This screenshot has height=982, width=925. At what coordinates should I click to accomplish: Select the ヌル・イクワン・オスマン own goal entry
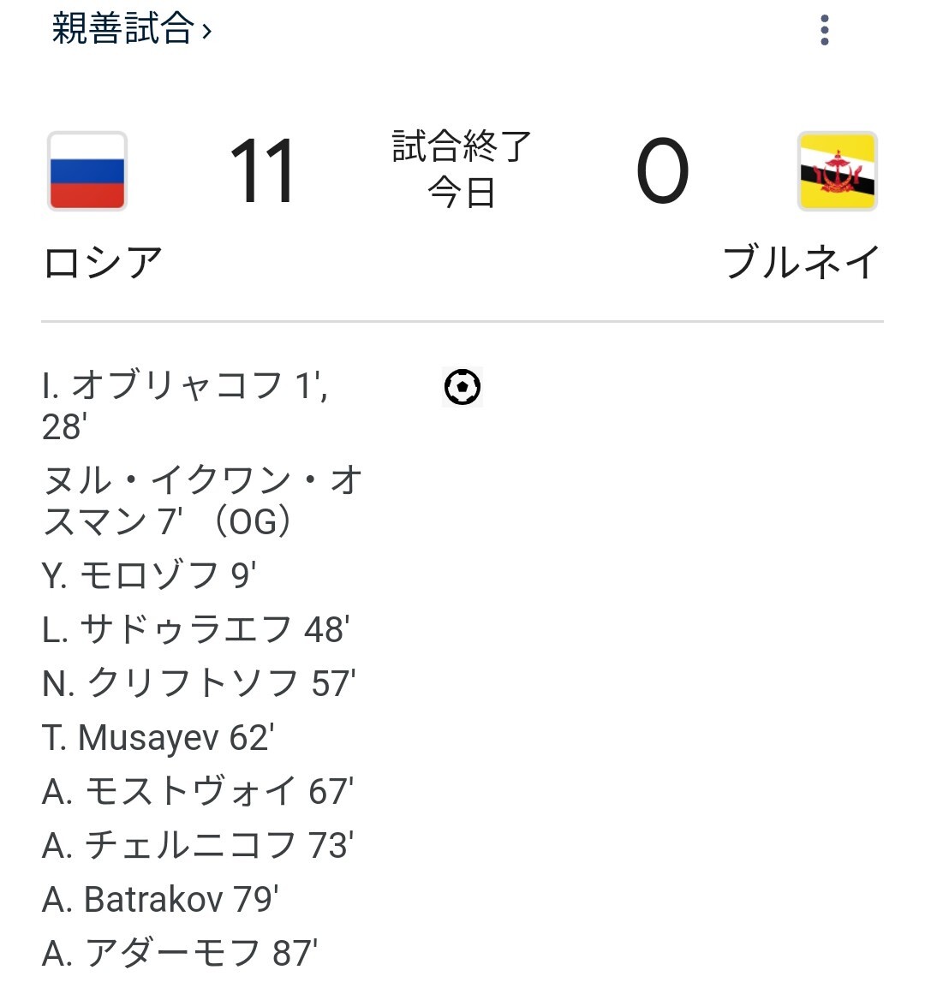coord(202,501)
